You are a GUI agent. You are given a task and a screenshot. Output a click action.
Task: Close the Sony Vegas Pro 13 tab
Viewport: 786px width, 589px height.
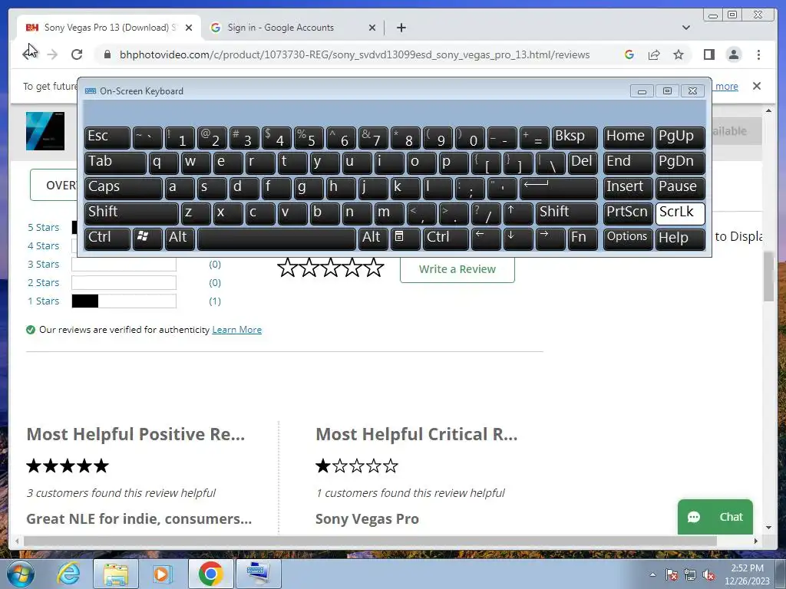(189, 28)
